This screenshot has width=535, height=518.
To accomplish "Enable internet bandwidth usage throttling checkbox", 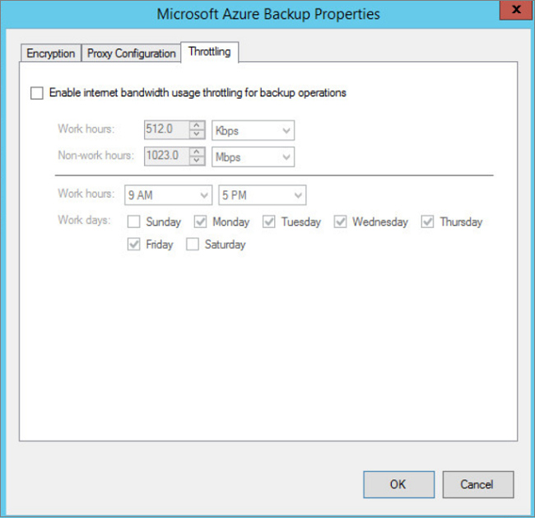I will coord(37,93).
